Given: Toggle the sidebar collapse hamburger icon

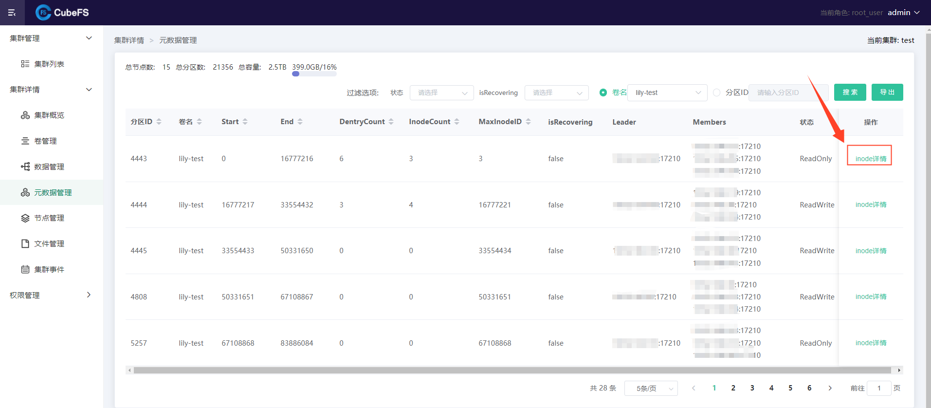Looking at the screenshot, I should pyautogui.click(x=12, y=13).
